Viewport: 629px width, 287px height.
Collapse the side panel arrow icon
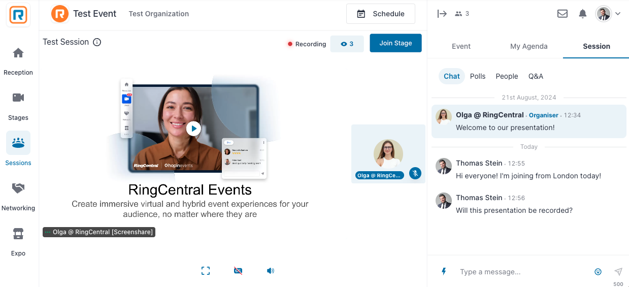click(x=442, y=14)
